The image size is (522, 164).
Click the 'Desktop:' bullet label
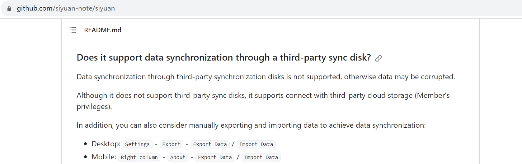[106, 144]
